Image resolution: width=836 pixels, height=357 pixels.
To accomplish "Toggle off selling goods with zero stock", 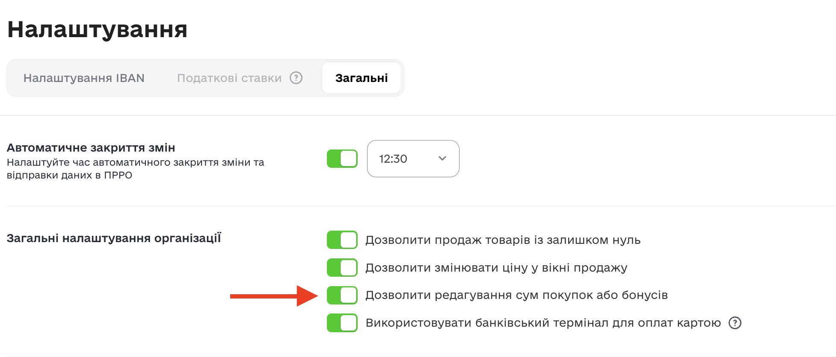I will point(342,240).
